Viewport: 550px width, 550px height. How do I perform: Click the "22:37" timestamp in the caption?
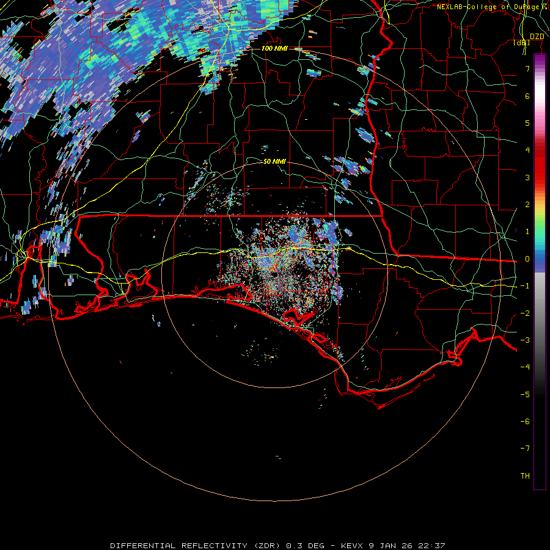click(x=433, y=546)
